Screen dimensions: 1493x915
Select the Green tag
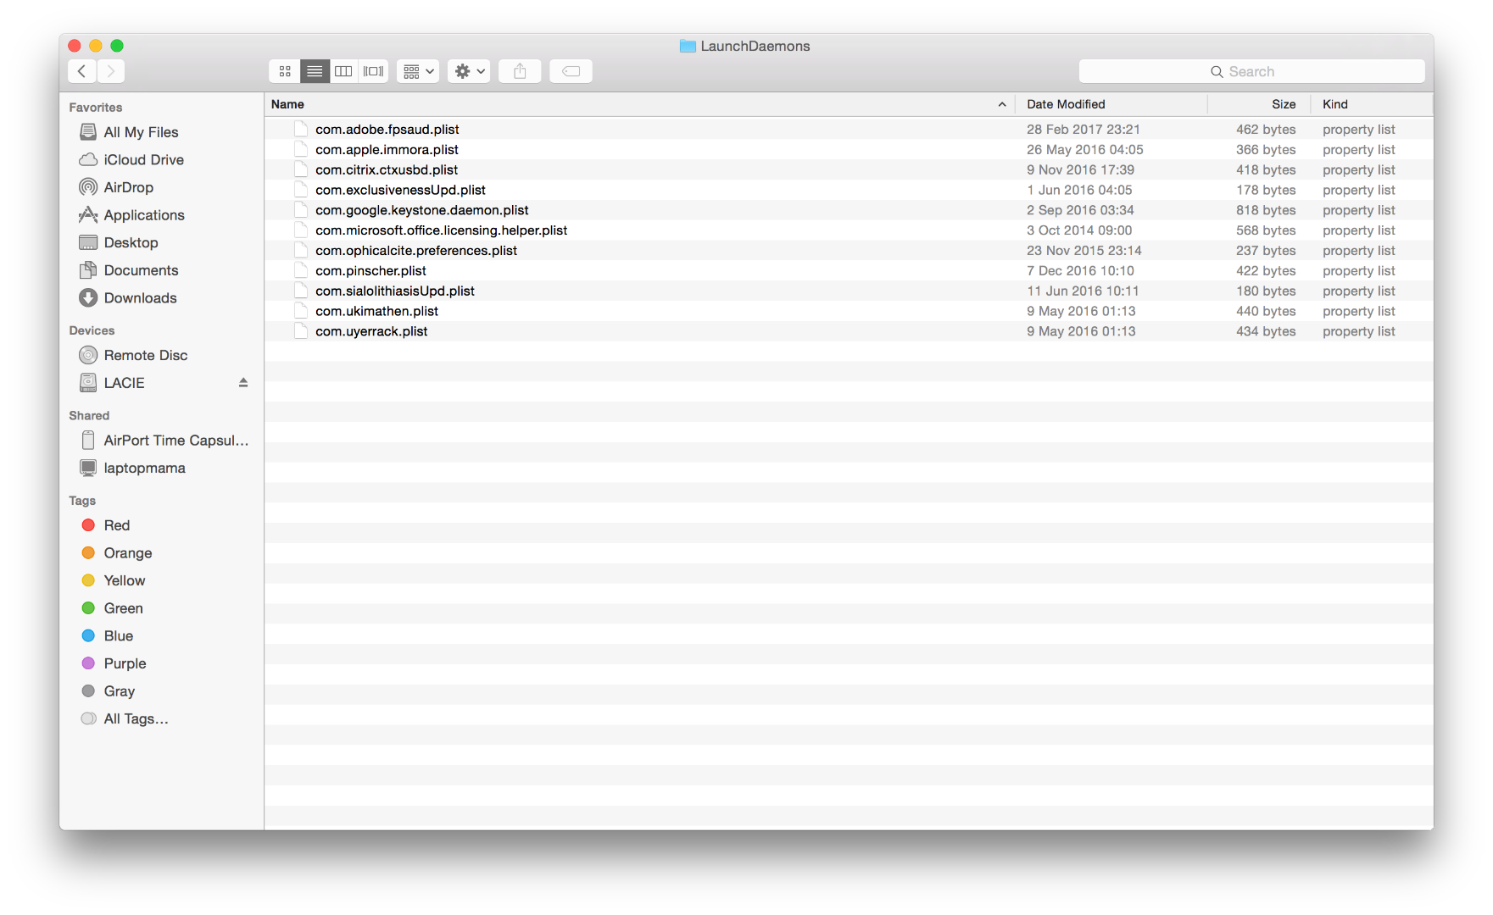[x=123, y=608]
